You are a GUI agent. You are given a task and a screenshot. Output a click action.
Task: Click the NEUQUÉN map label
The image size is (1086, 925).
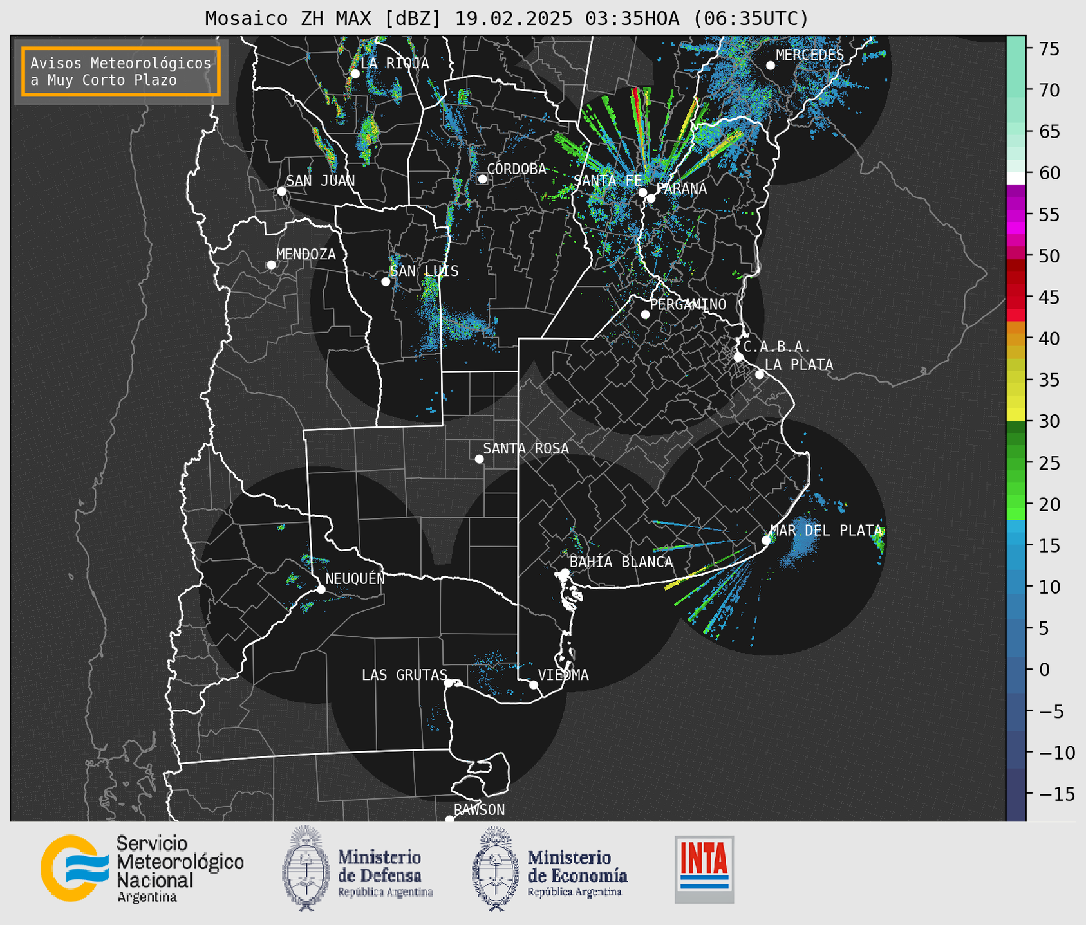(x=355, y=578)
